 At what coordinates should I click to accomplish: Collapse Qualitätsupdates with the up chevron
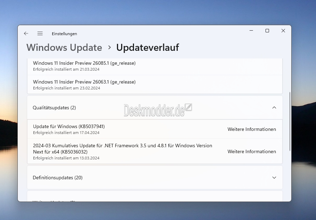coord(274,108)
